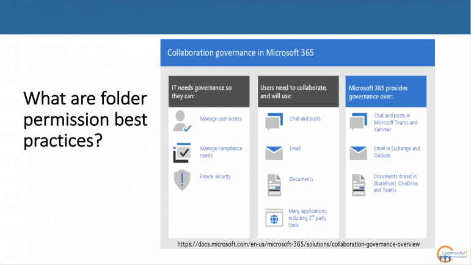
Task: Click document icon beside SharePoint, OneDrive, and Teams
Action: coord(359,185)
